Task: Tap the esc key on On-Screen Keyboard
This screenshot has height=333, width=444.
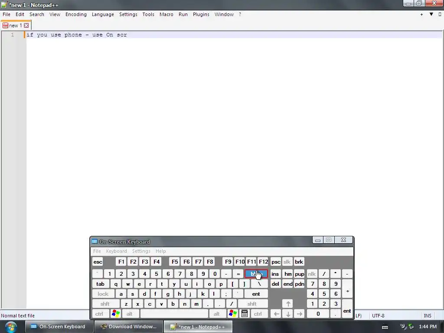Action: point(98,262)
